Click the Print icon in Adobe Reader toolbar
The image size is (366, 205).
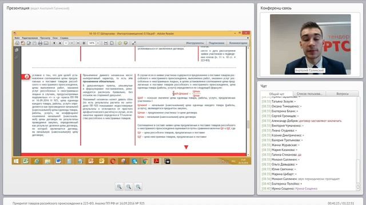[x=40, y=43]
